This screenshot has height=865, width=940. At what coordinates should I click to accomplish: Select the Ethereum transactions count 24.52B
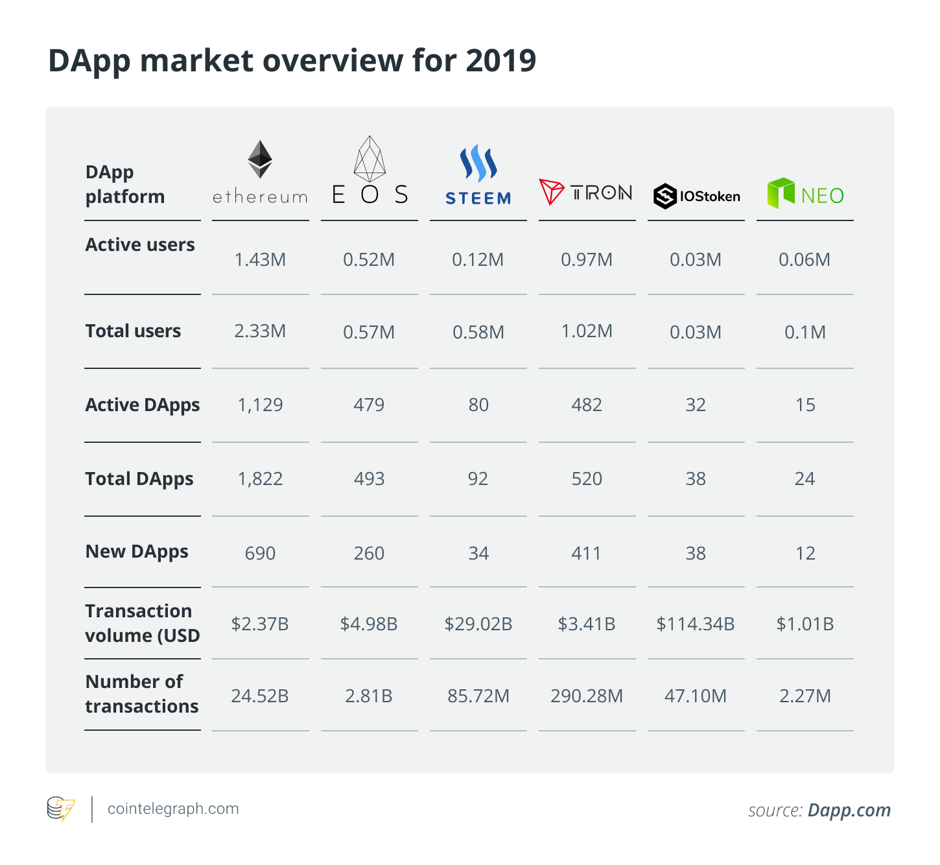(260, 696)
